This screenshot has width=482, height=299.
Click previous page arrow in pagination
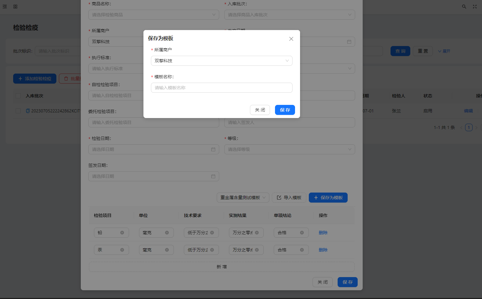pos(461,127)
